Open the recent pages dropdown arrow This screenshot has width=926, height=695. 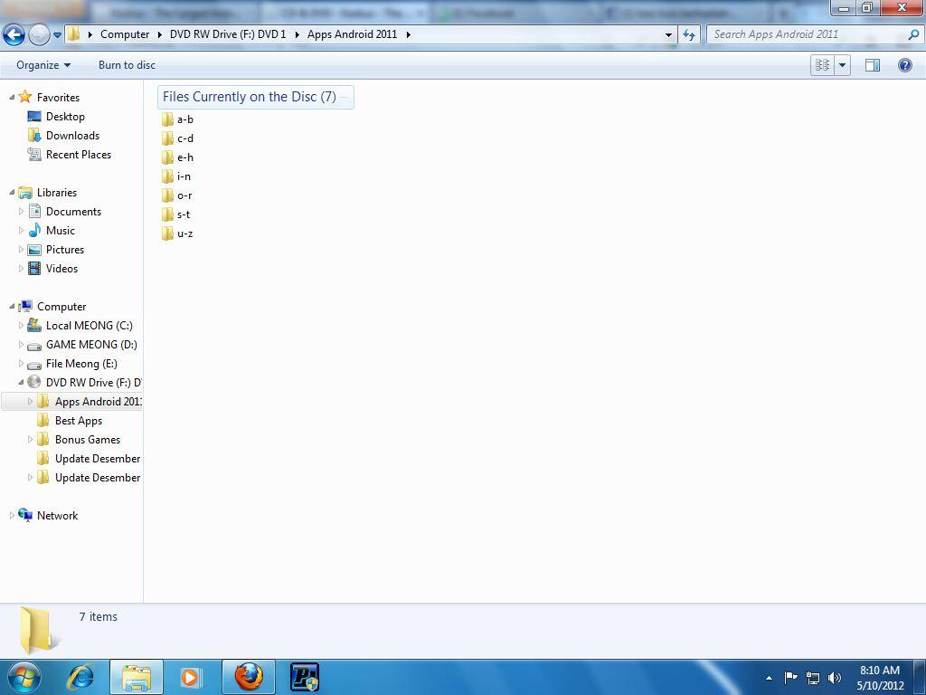(x=57, y=35)
